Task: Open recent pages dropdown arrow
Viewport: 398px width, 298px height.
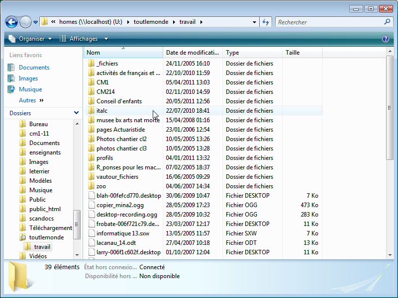Action: tap(35, 22)
